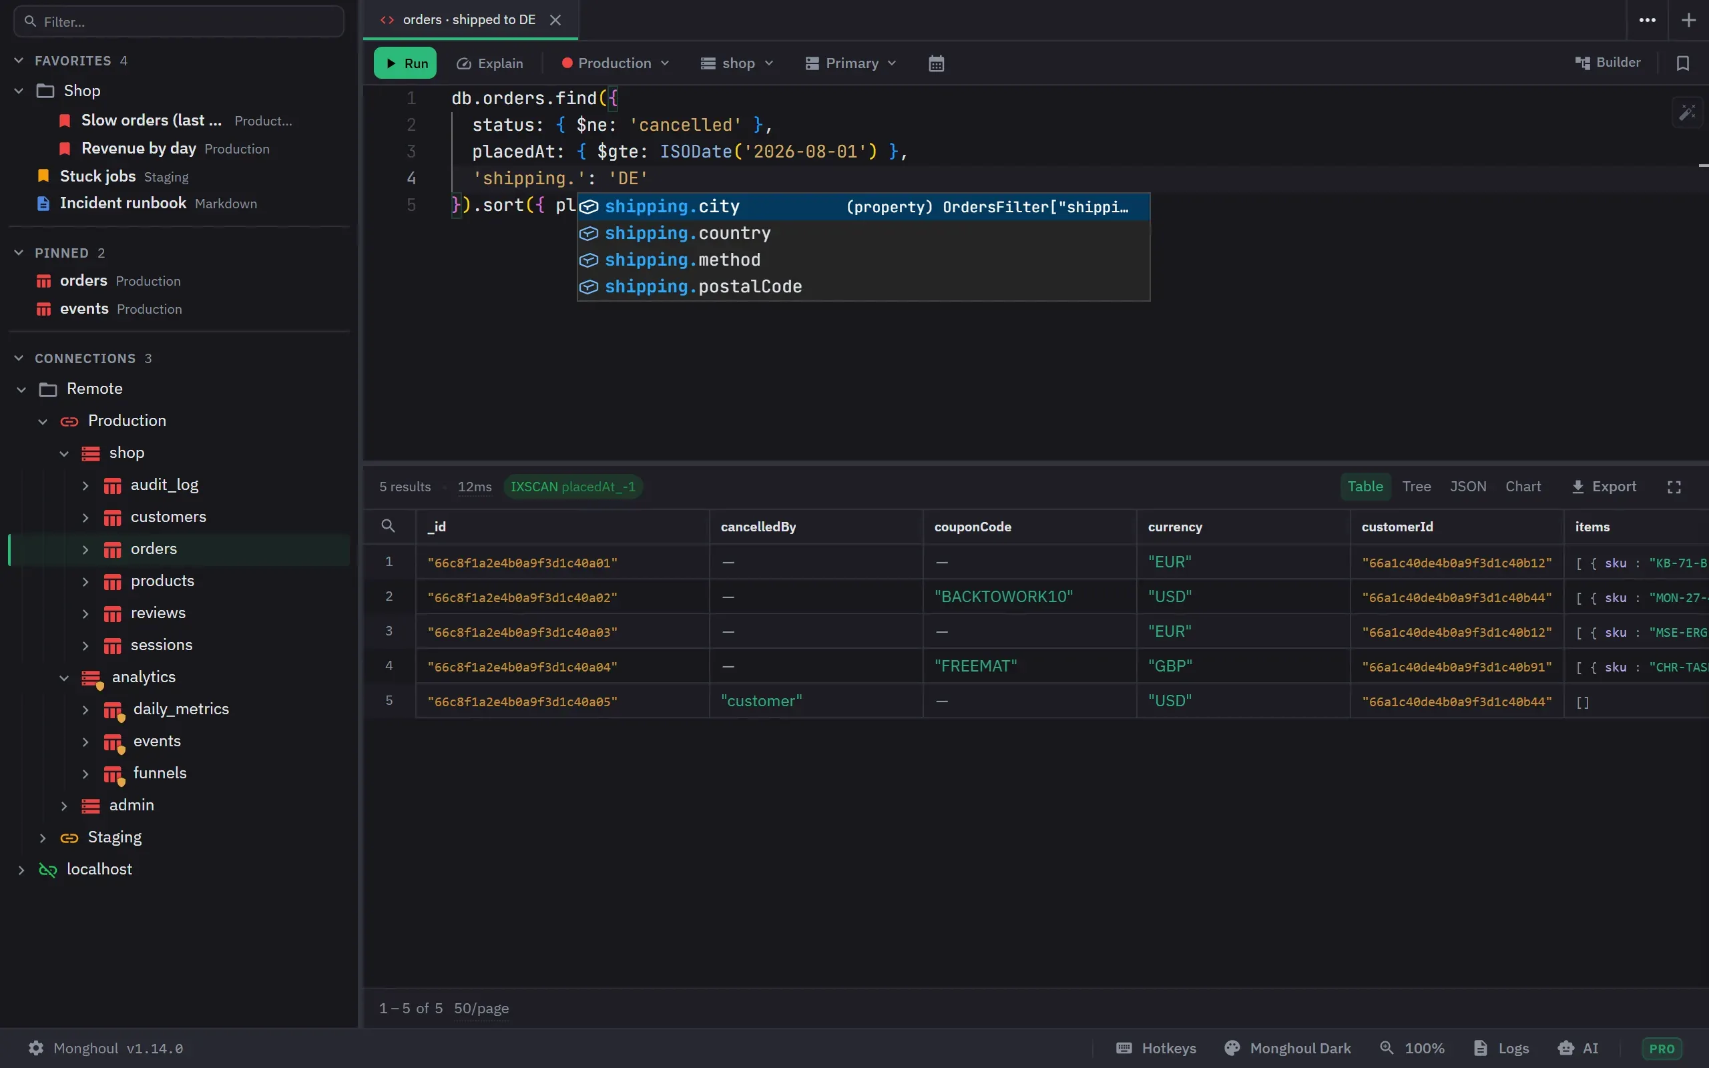Image resolution: width=1709 pixels, height=1068 pixels.
Task: Click the calendar icon in the query toolbar
Action: [x=936, y=63]
